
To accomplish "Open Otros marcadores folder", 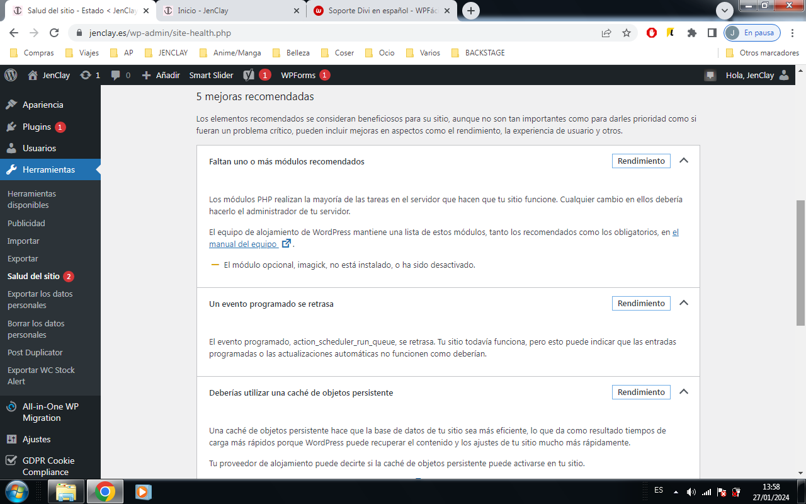I will [762, 53].
